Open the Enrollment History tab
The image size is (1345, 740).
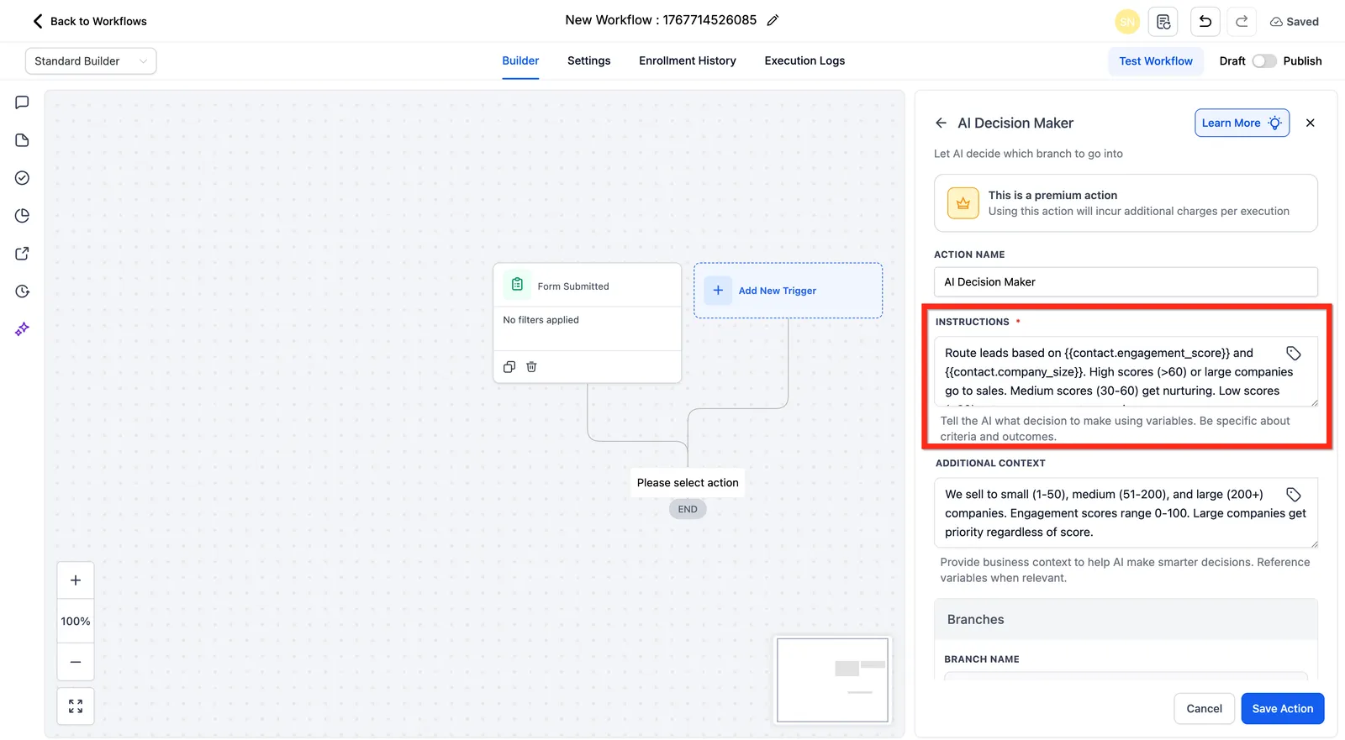coord(687,60)
